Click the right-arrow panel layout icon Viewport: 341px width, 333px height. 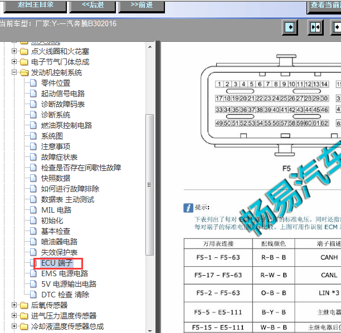click(290, 27)
